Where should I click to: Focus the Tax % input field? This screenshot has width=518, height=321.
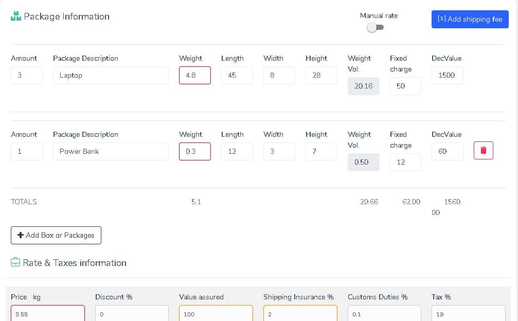pos(468,313)
